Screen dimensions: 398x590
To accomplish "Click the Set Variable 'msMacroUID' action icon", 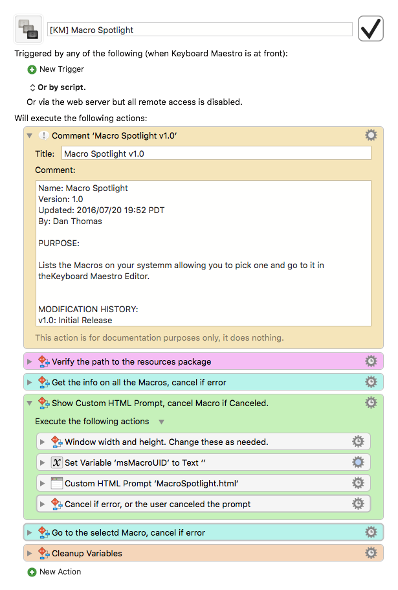I will coord(56,462).
